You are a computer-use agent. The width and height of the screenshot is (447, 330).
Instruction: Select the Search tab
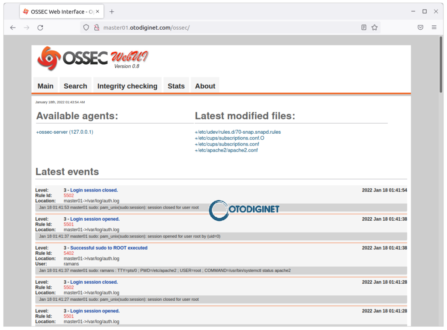[75, 86]
